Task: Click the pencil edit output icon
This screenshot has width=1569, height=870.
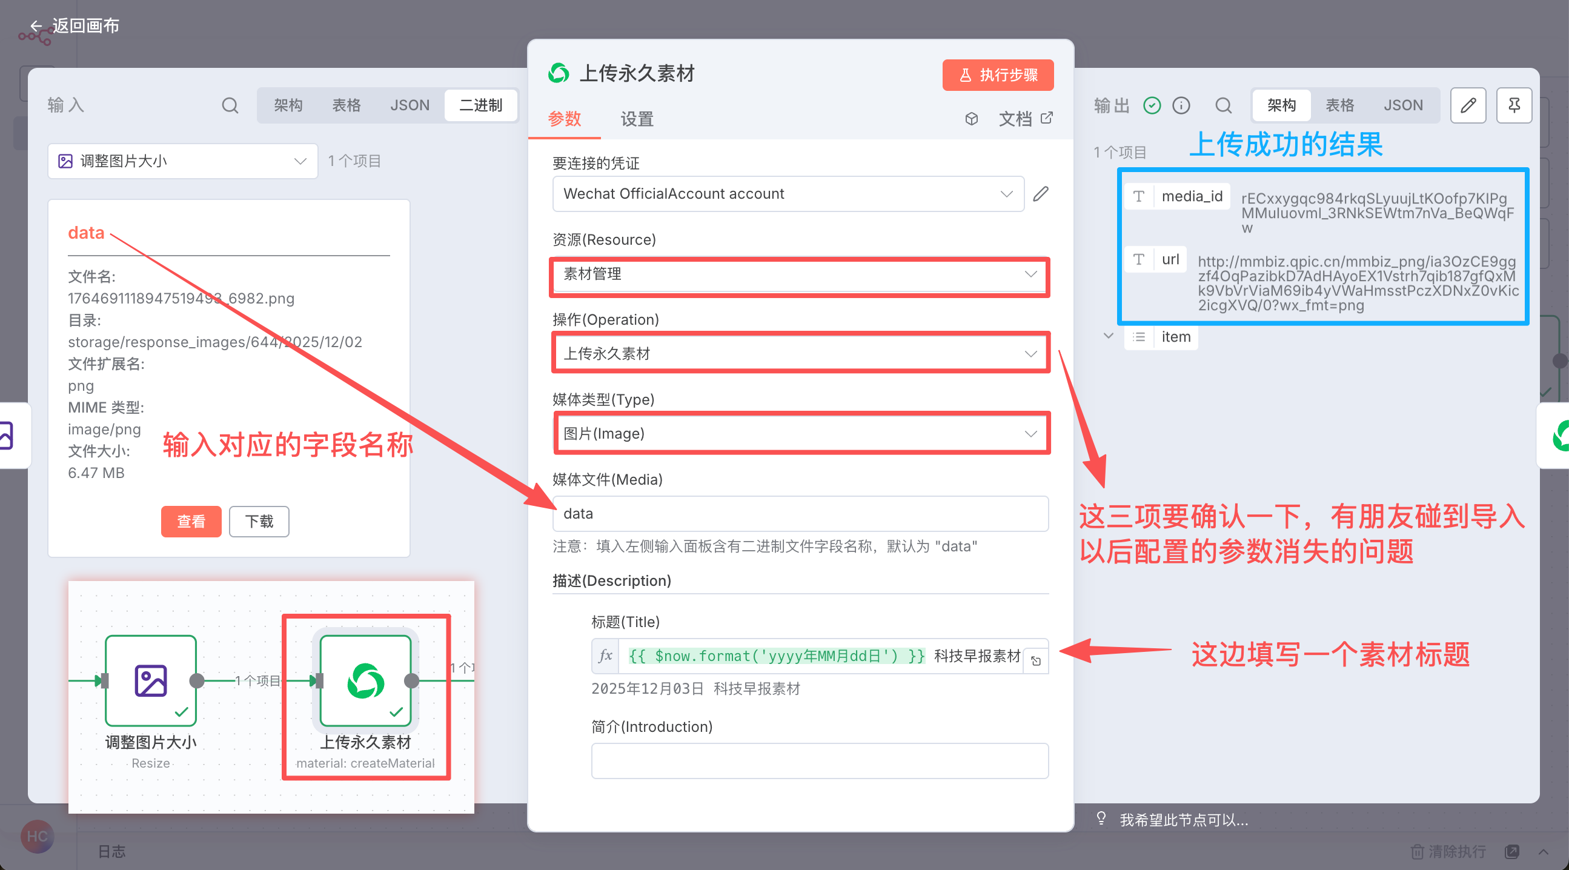Action: tap(1468, 105)
